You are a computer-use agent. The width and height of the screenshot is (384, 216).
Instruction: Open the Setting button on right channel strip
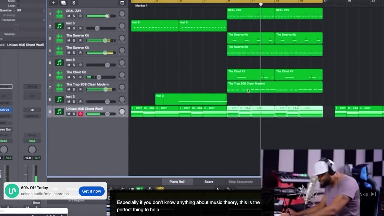tap(32, 87)
